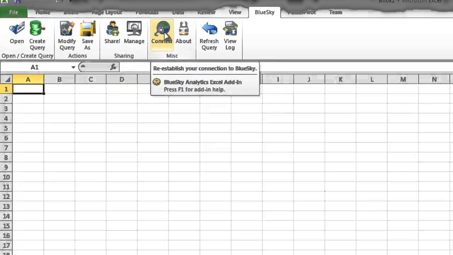
Task: Click the Name Box showing A1
Action: tap(34, 67)
